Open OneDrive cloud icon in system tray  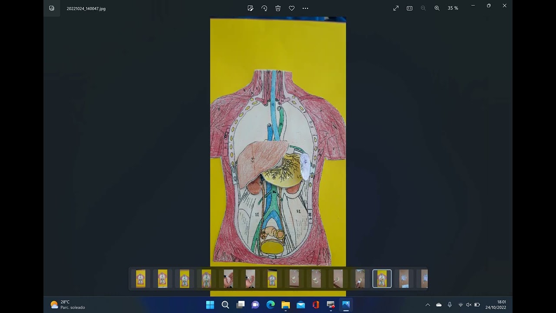pos(439,305)
